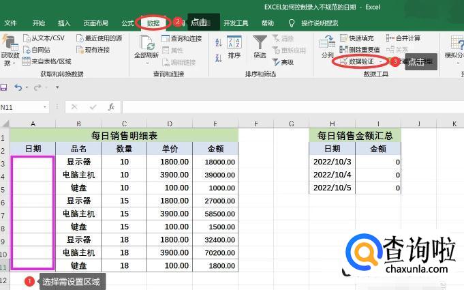This screenshot has width=464, height=290.
Task: Select header cell 单价
Action: click(x=170, y=149)
